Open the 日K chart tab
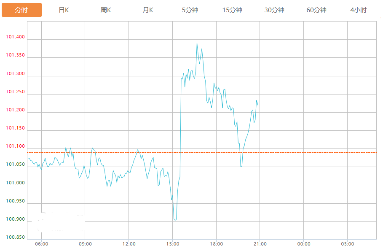 64,10
